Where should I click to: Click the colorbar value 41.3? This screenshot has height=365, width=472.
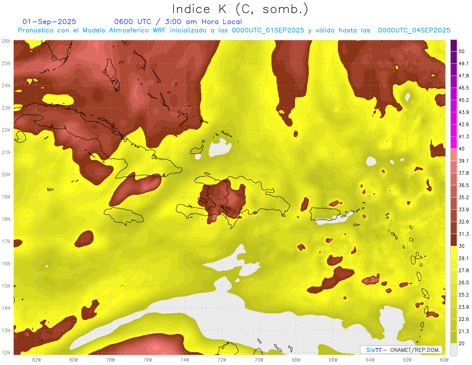click(463, 137)
